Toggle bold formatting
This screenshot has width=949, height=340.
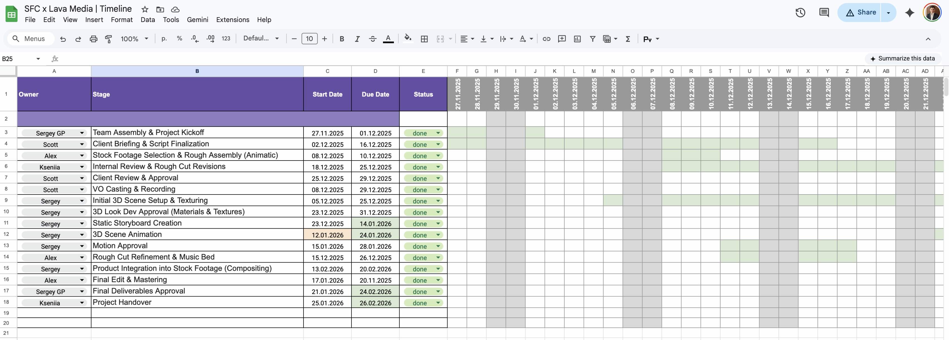[x=341, y=39]
